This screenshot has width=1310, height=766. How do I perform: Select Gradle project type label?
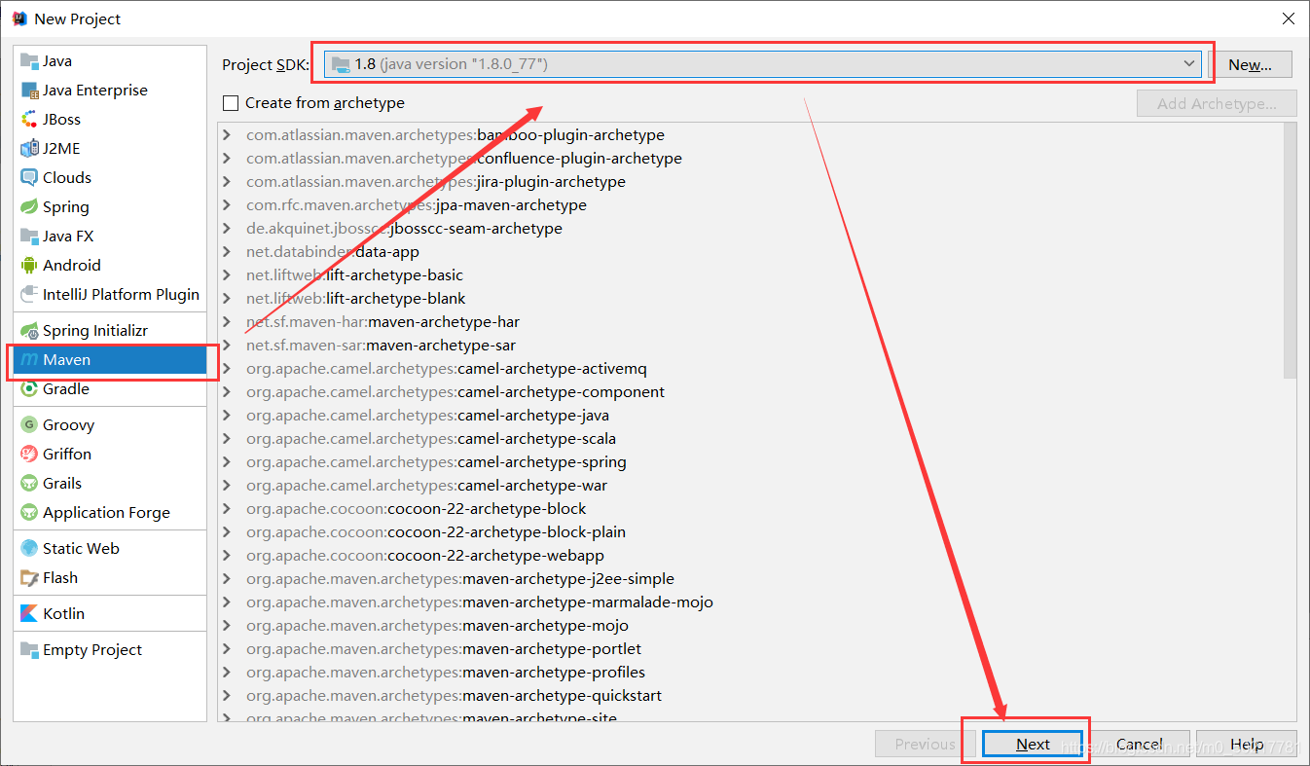point(66,389)
